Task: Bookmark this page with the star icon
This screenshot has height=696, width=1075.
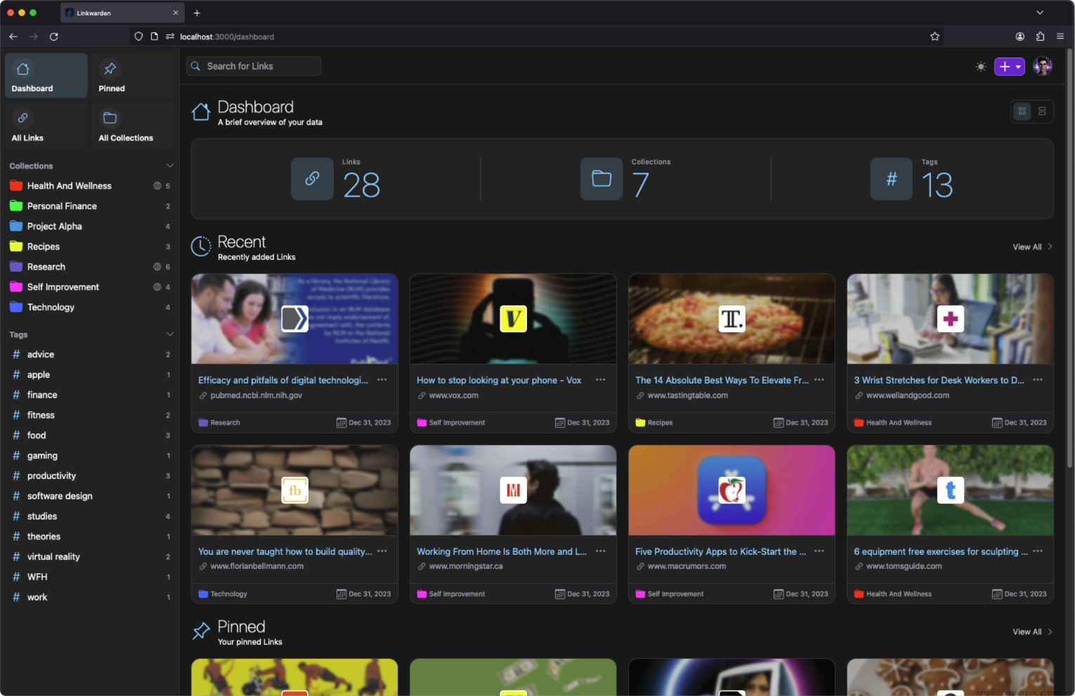Action: [934, 37]
